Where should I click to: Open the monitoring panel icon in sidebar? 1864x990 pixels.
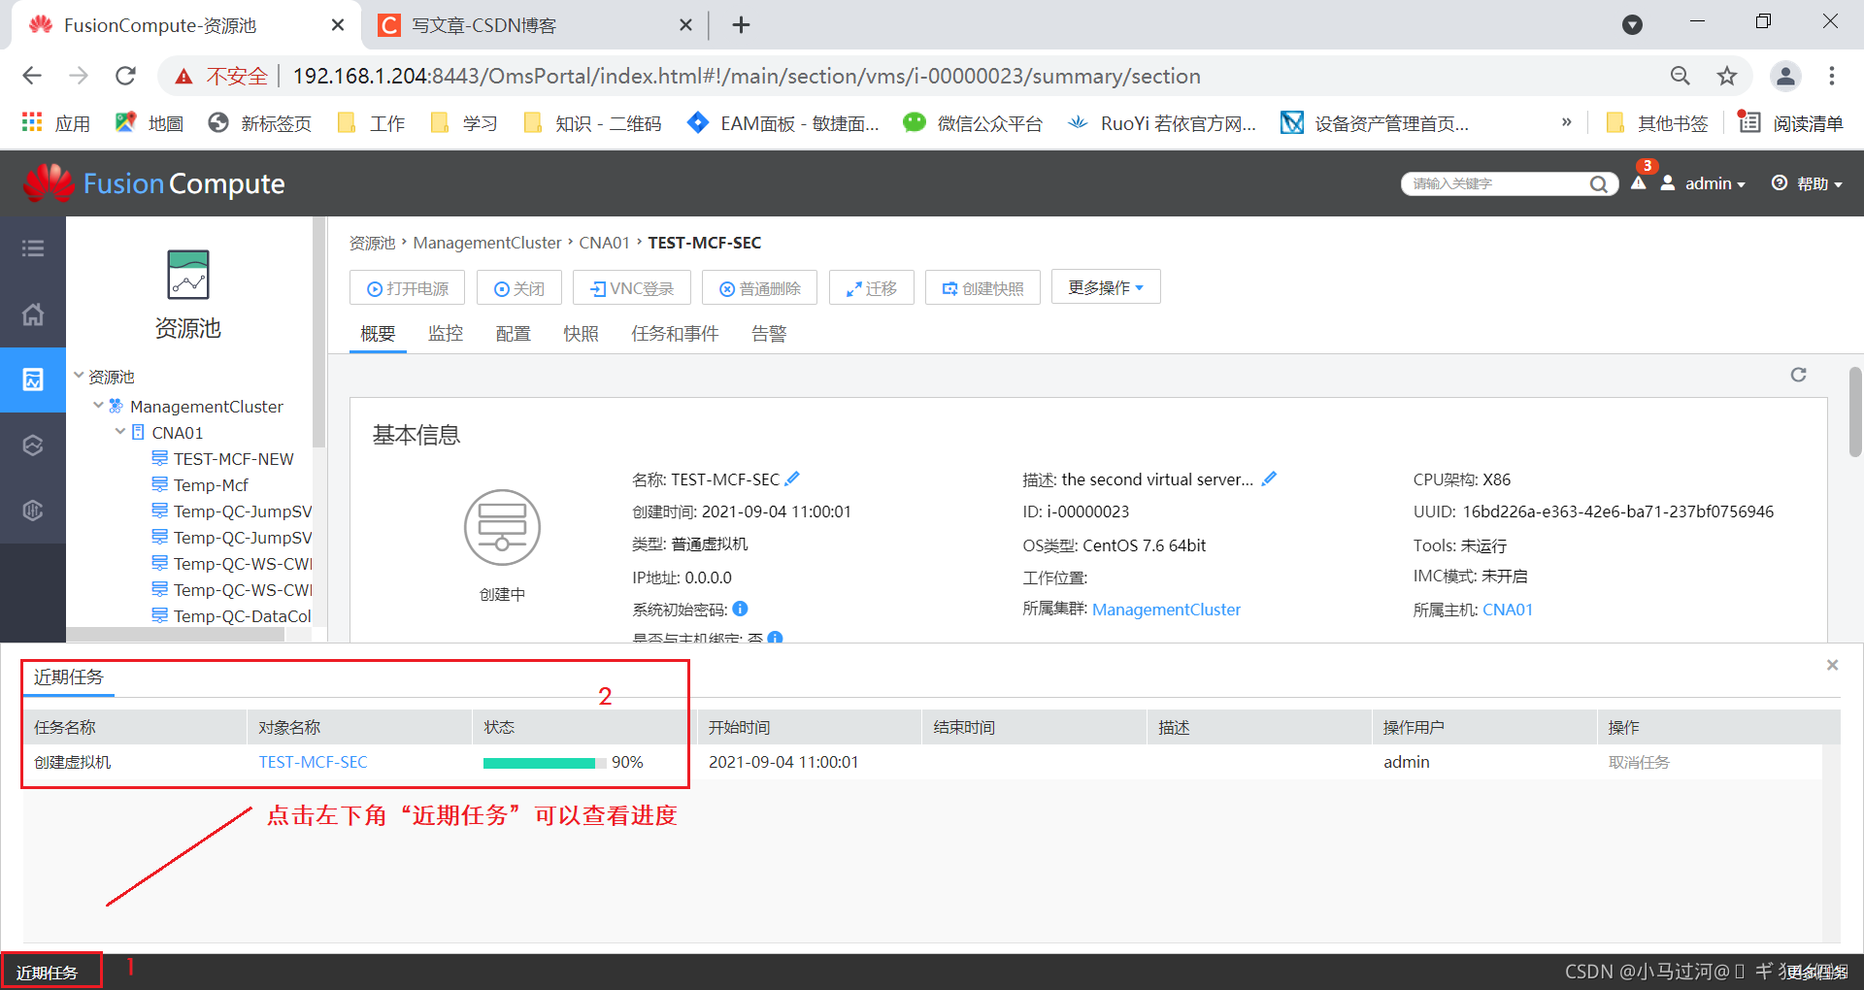33,379
